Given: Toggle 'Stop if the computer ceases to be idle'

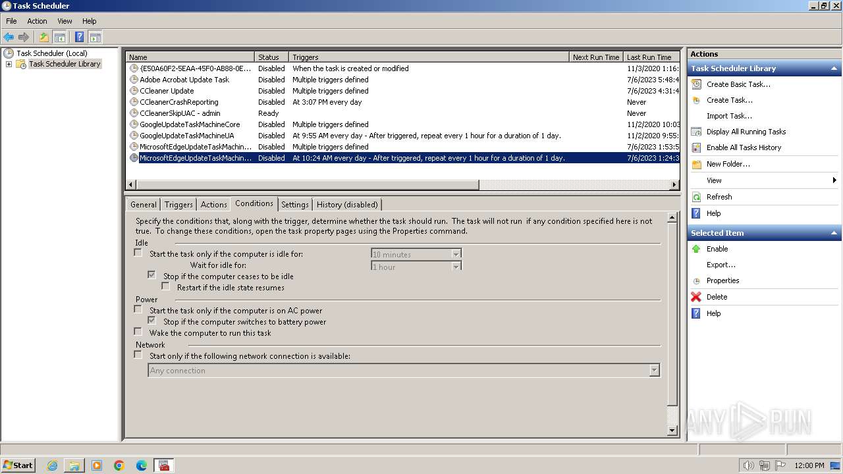Looking at the screenshot, I should point(151,275).
